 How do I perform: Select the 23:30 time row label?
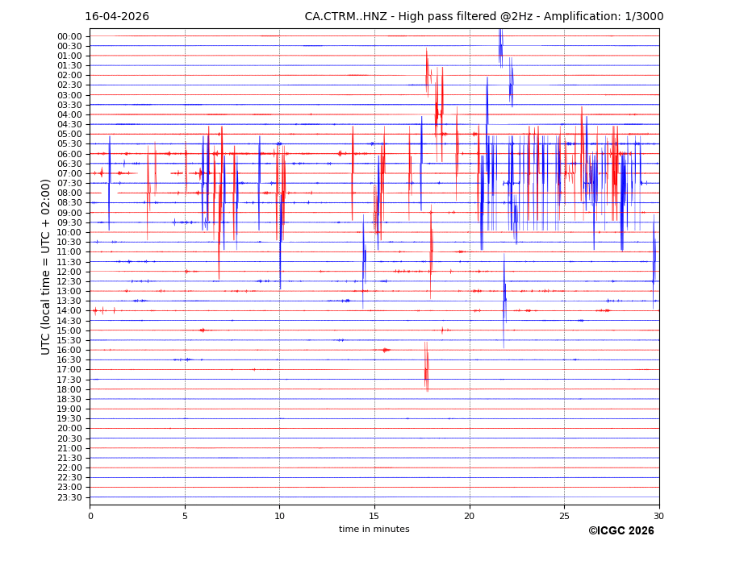[69, 497]
